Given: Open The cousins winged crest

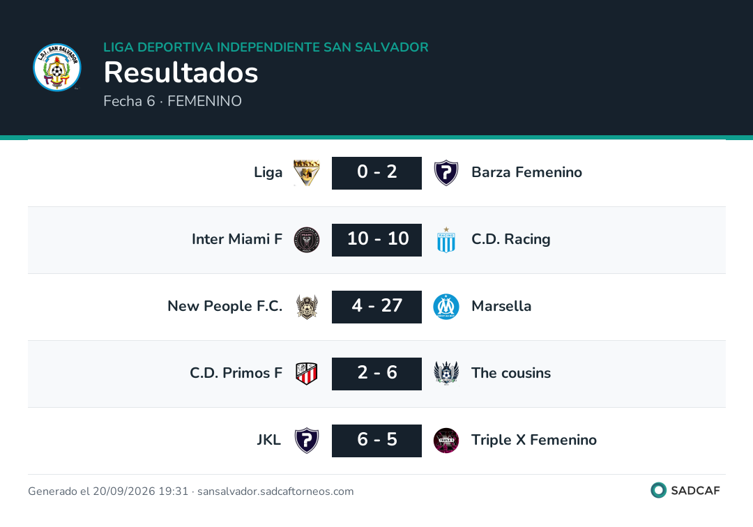Looking at the screenshot, I should (x=446, y=374).
